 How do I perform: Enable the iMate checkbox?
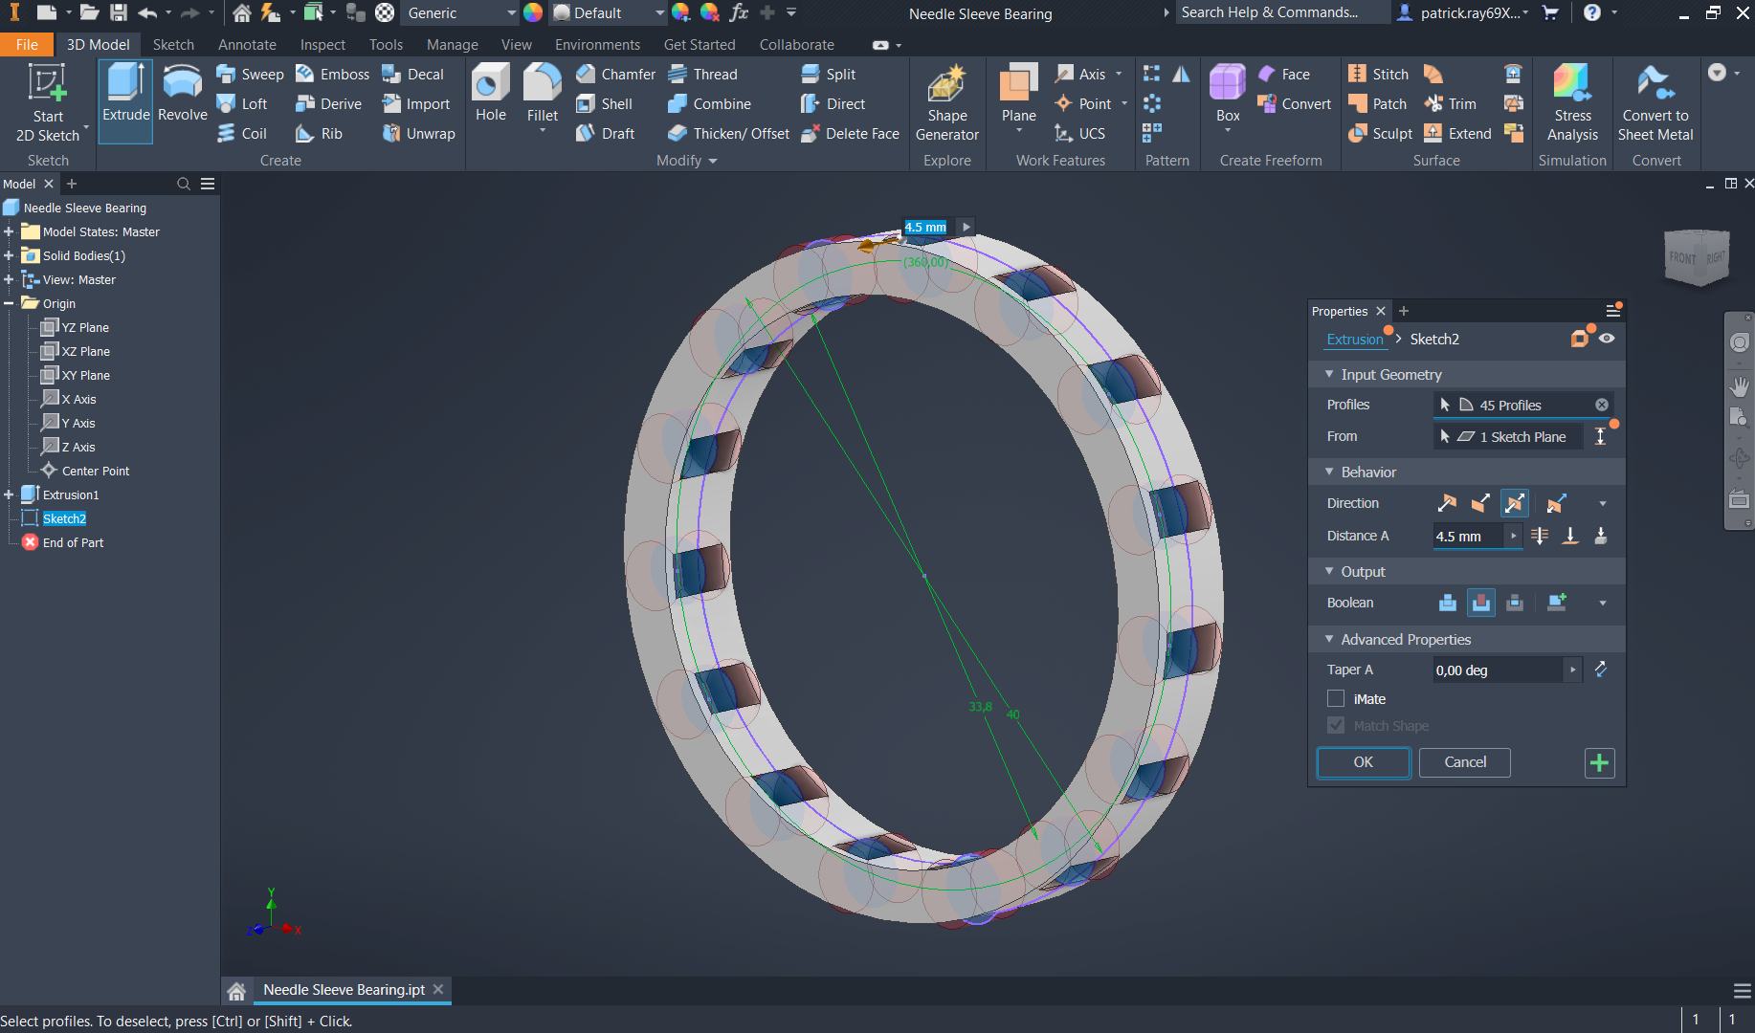pos(1336,699)
